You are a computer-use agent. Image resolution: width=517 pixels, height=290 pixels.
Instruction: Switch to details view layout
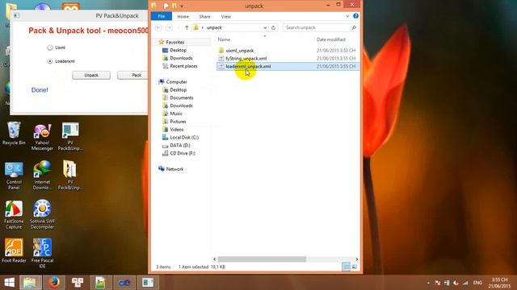click(x=346, y=267)
